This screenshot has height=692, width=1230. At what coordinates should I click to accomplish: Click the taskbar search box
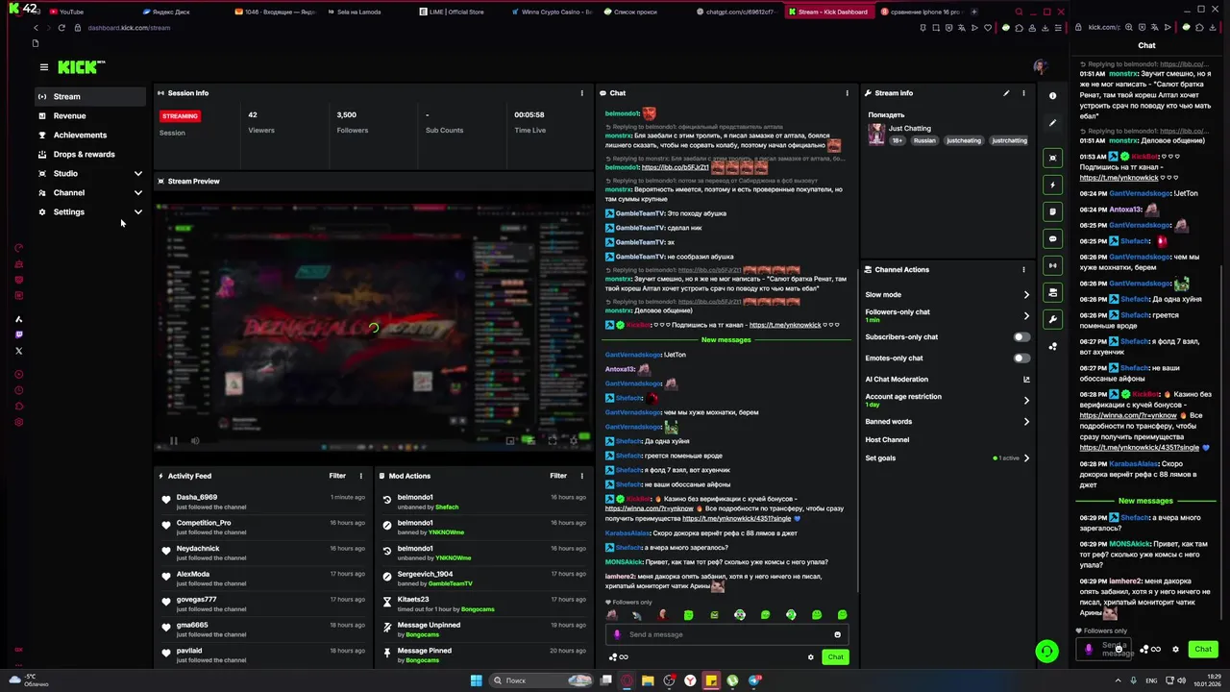543,680
